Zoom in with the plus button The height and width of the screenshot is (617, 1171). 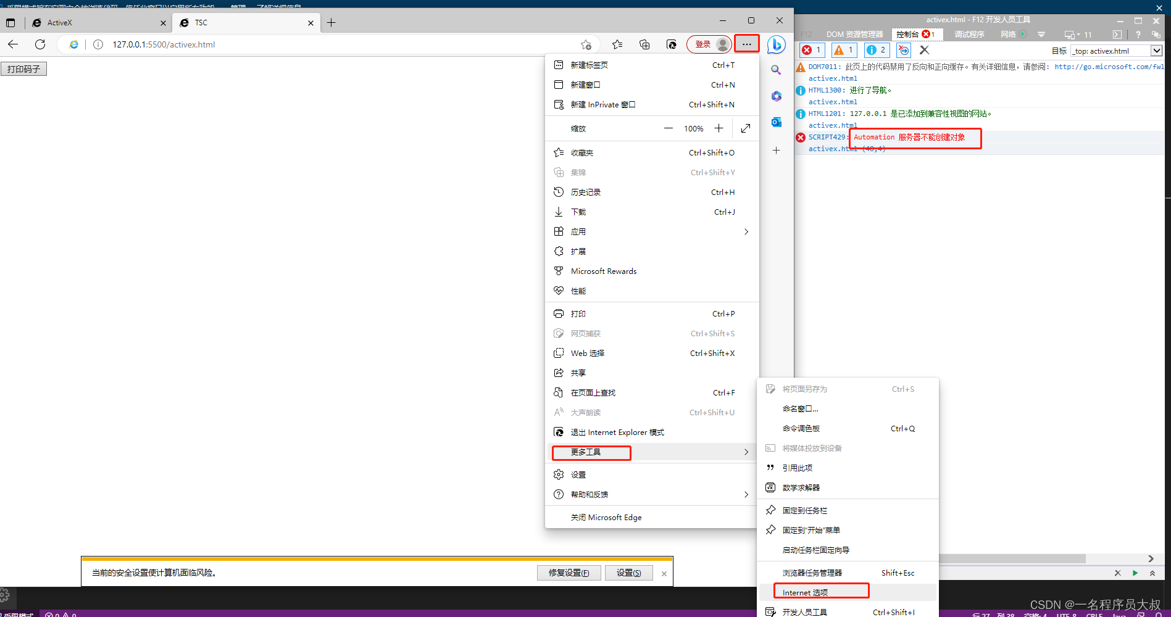point(719,128)
